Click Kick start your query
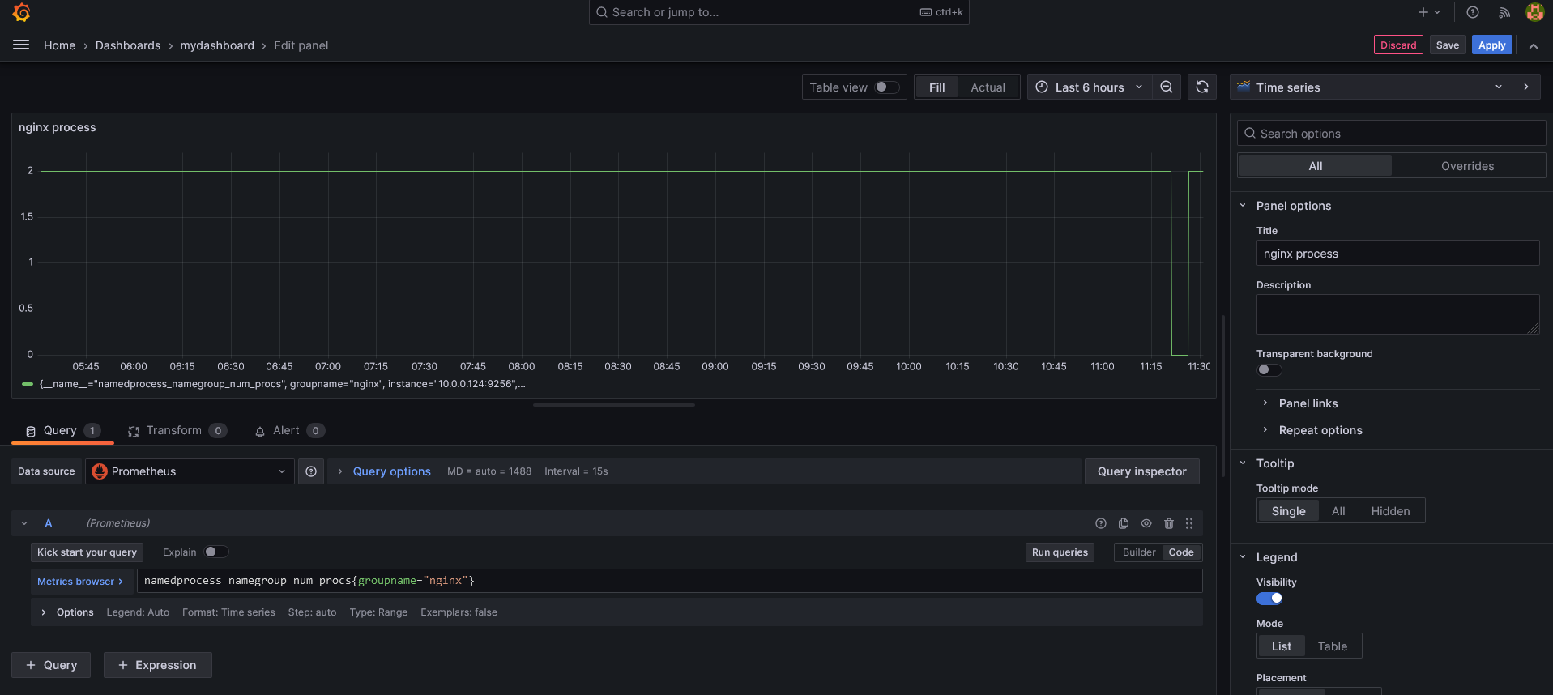The width and height of the screenshot is (1553, 695). tap(87, 552)
